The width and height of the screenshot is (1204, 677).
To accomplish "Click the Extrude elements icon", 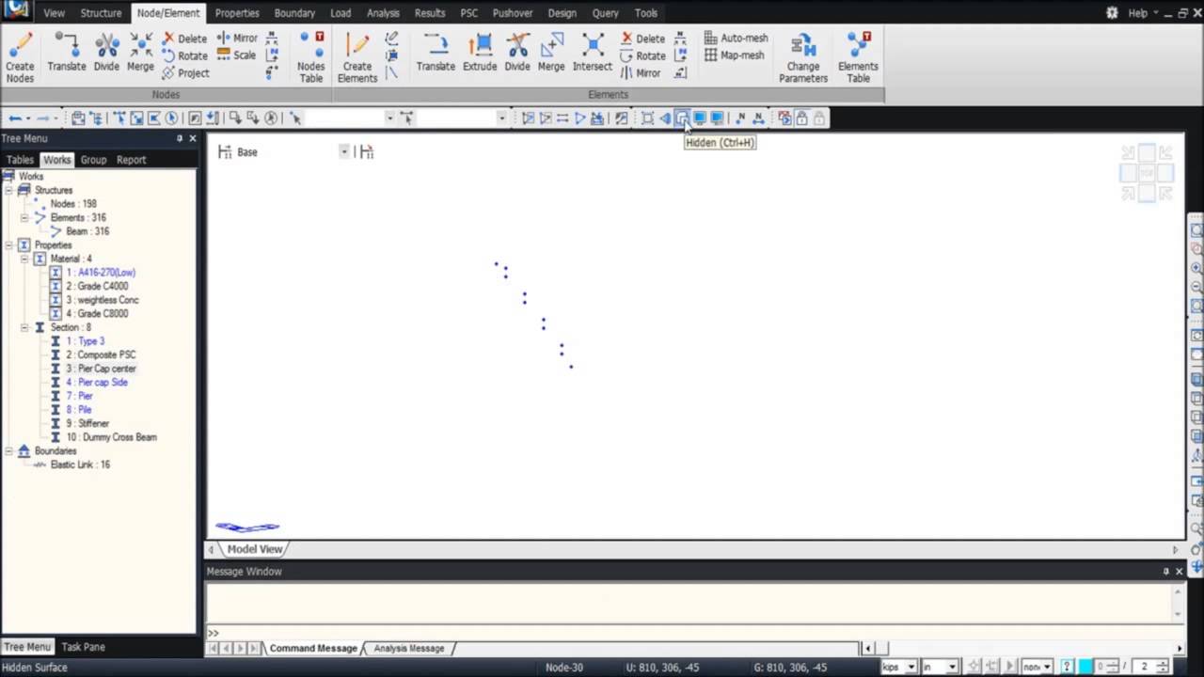I will (x=480, y=53).
